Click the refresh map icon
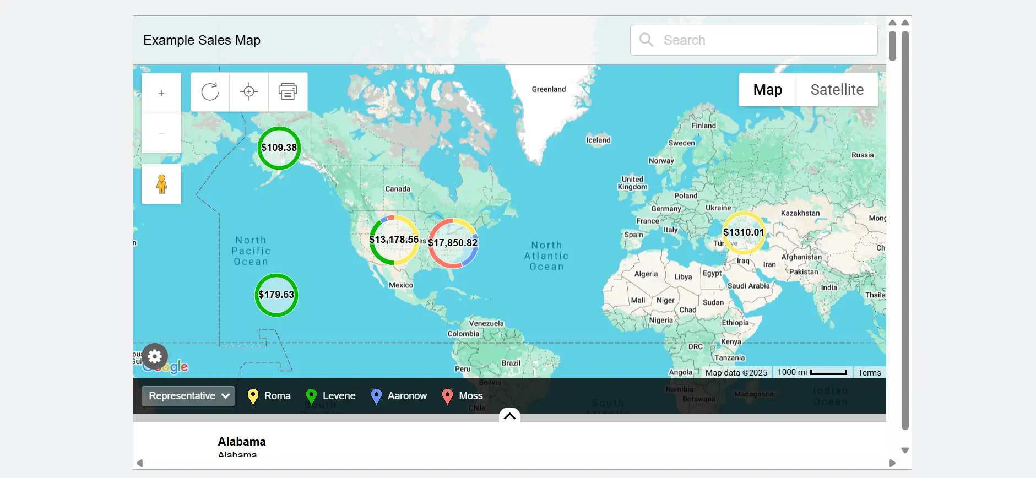The height and width of the screenshot is (478, 1036). point(210,91)
